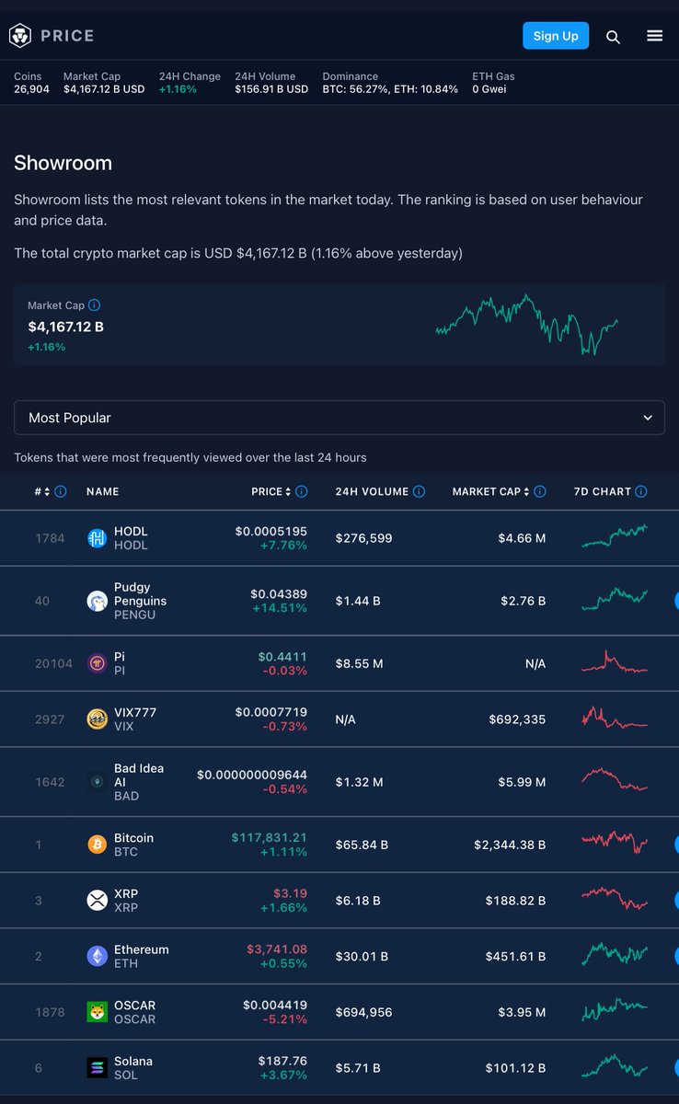Click the HODL token logo
This screenshot has width=679, height=1104.
tap(97, 538)
